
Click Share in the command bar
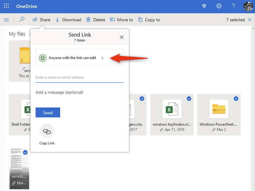coord(41,20)
